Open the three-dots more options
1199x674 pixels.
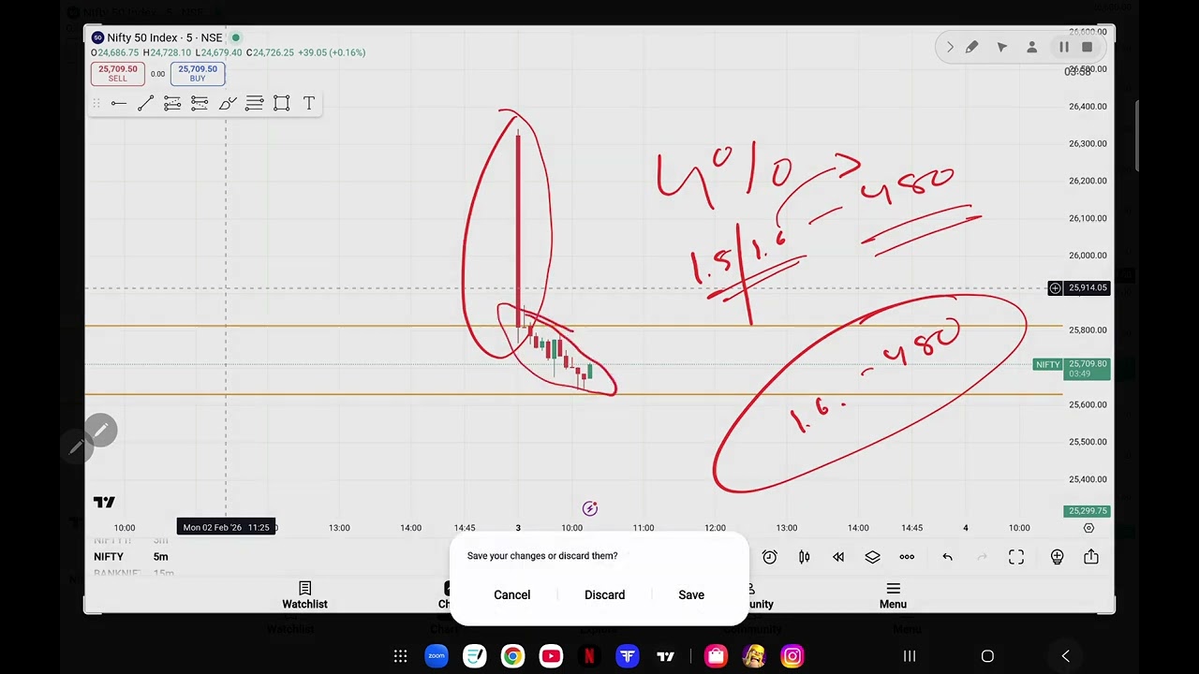[907, 557]
